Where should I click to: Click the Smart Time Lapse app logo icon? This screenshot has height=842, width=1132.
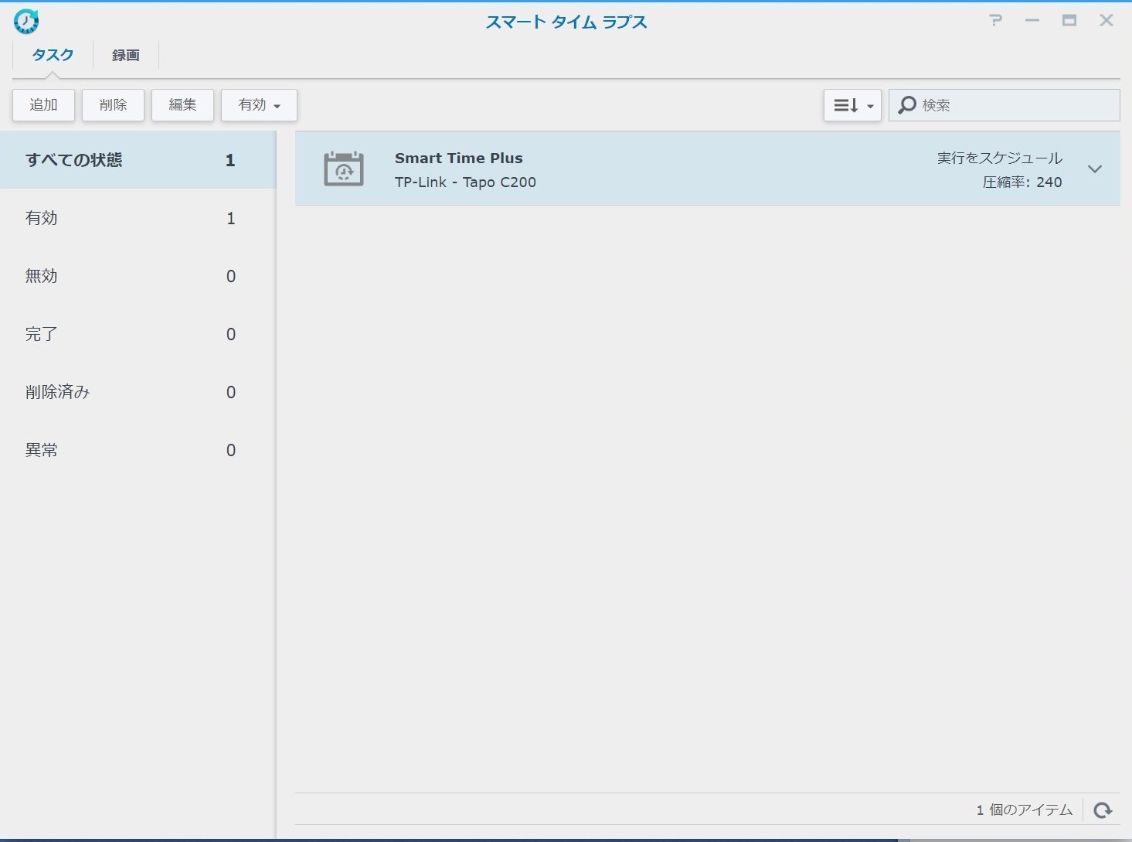click(x=26, y=22)
